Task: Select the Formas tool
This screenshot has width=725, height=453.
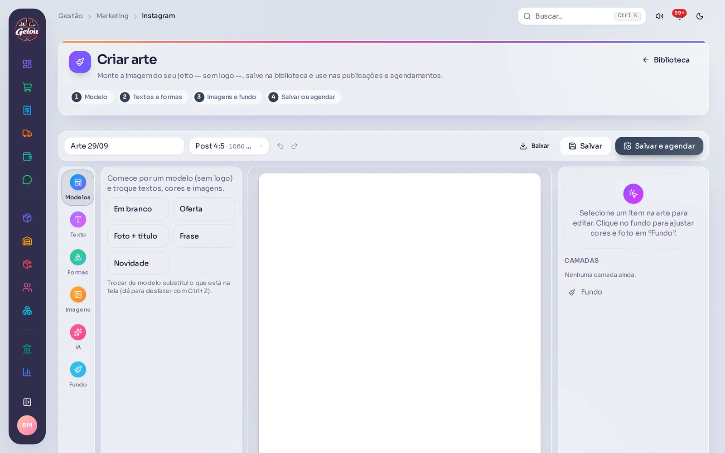Action: point(78,262)
